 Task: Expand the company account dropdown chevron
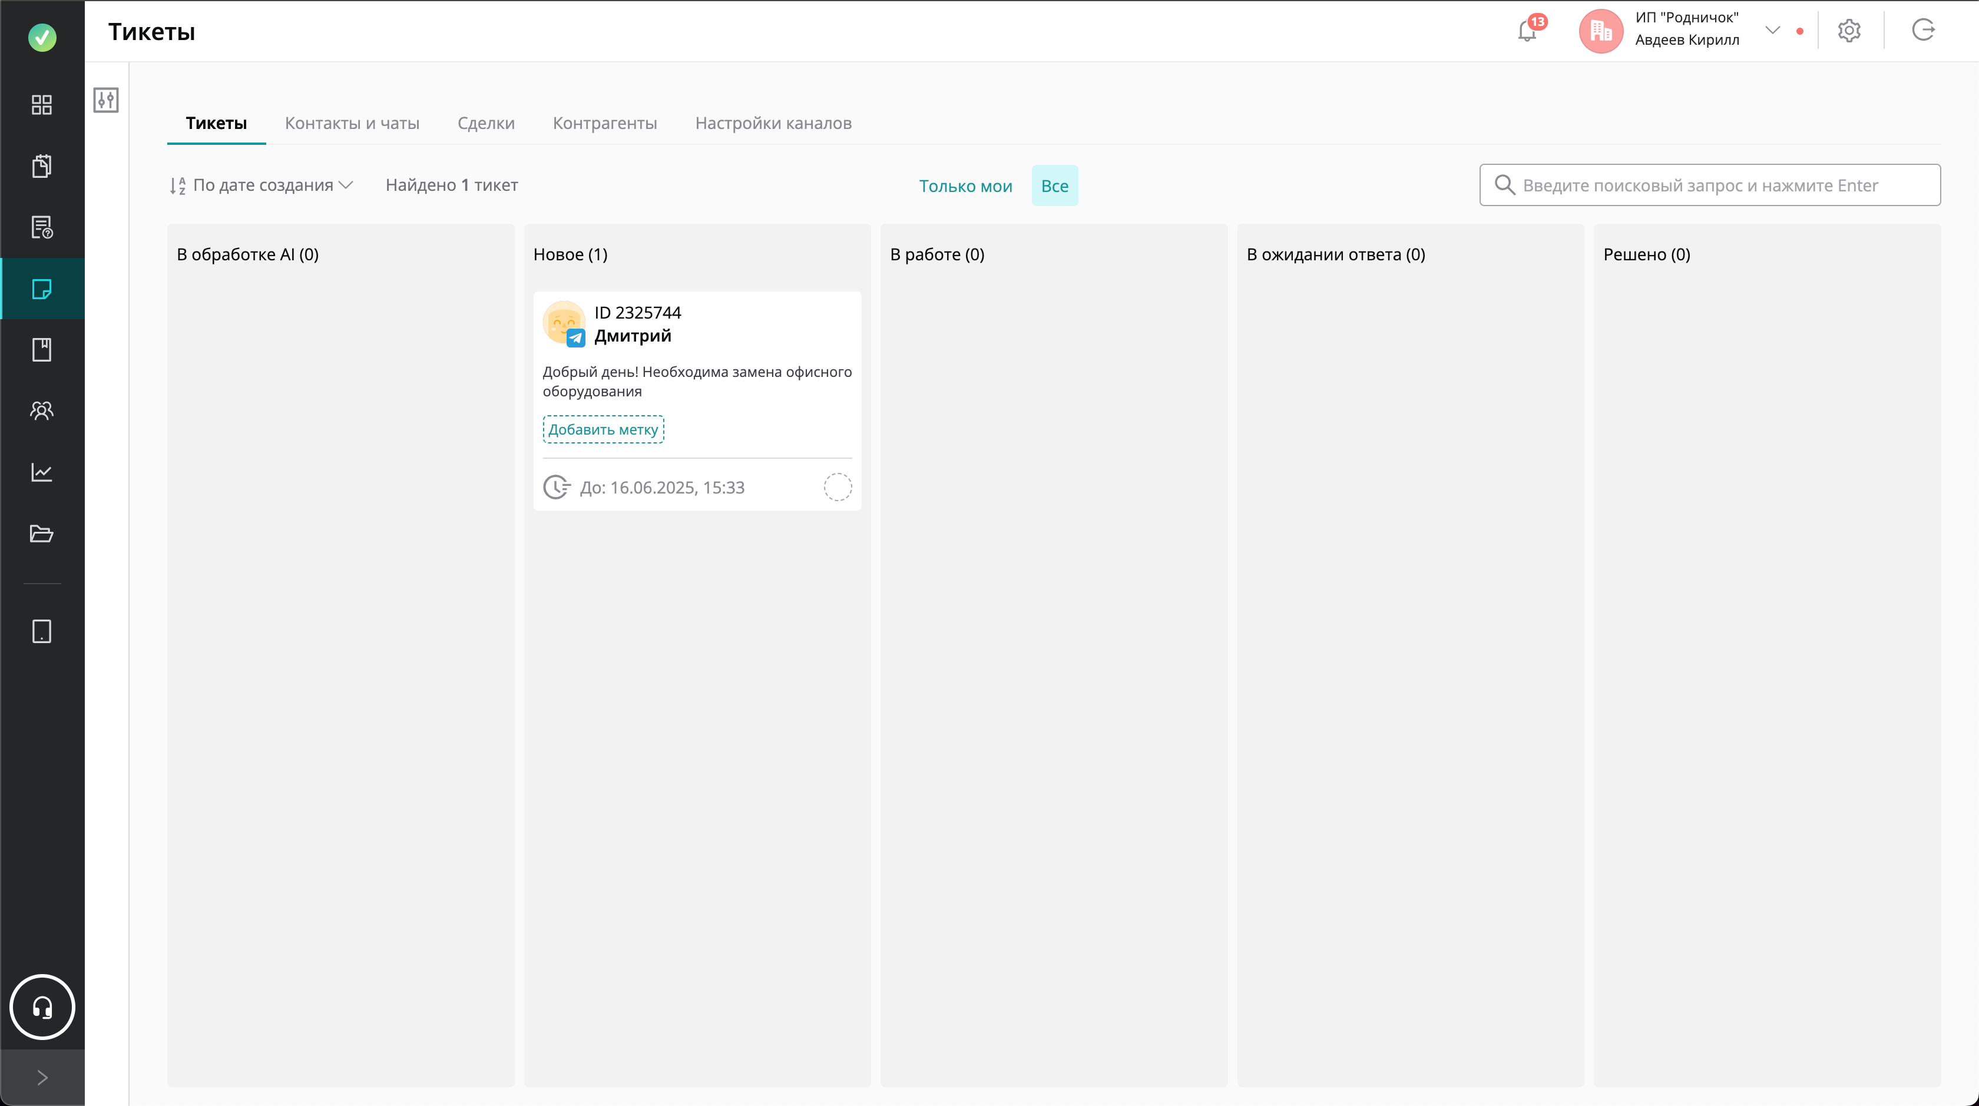[x=1772, y=31]
